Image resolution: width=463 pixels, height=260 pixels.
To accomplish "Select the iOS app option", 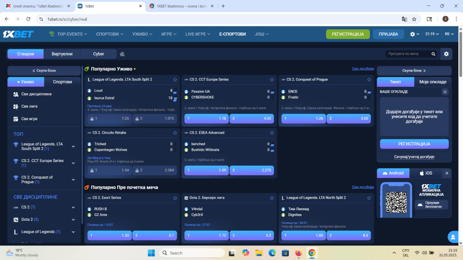I will point(426,173).
